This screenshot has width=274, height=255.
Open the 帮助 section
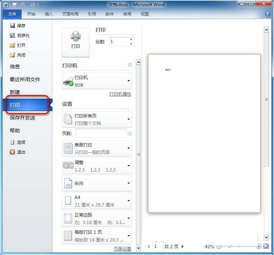point(15,130)
